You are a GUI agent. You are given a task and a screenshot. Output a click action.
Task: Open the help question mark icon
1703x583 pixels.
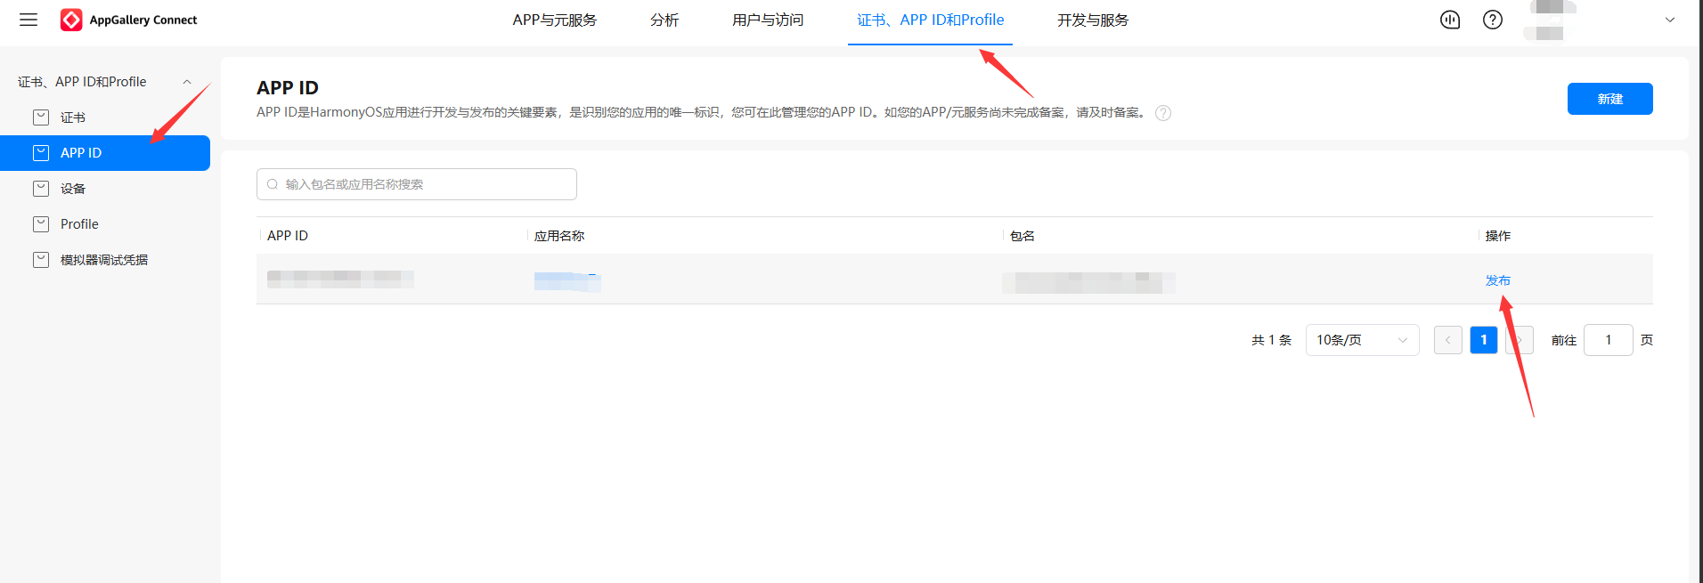tap(1493, 20)
